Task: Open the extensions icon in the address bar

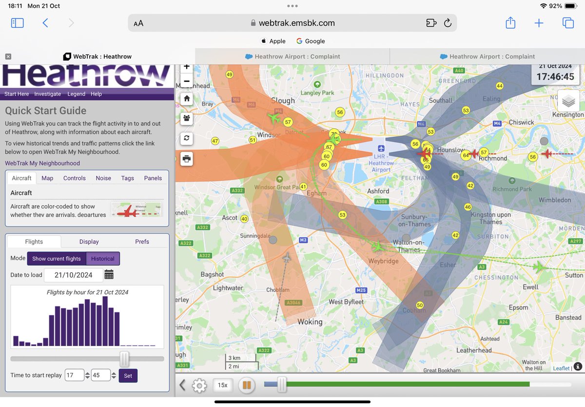Action: (431, 23)
